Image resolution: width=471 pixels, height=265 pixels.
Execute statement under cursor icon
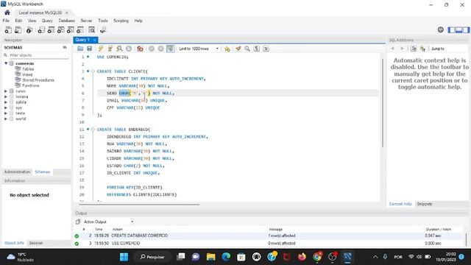(110, 49)
